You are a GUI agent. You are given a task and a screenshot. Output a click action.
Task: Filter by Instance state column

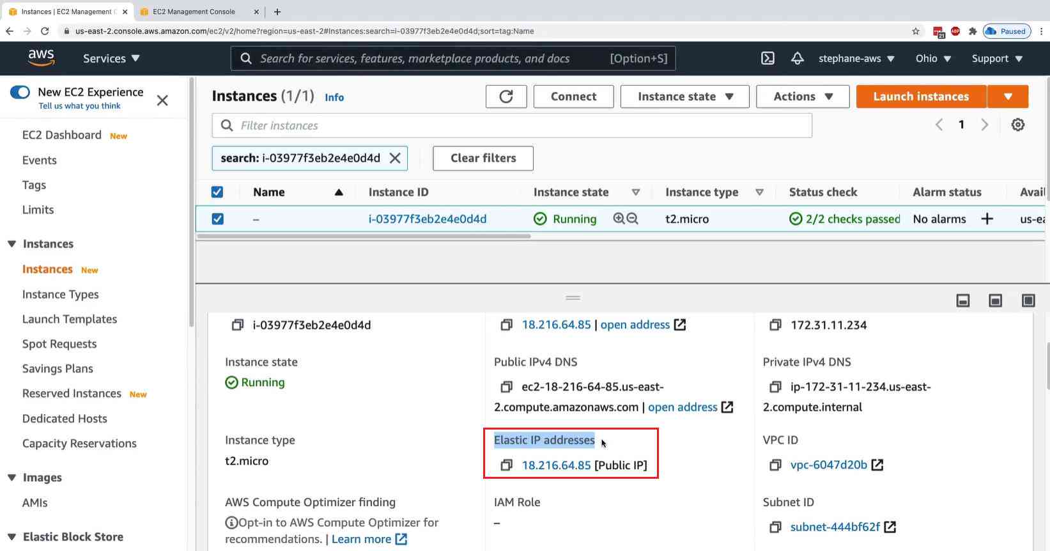click(x=636, y=192)
